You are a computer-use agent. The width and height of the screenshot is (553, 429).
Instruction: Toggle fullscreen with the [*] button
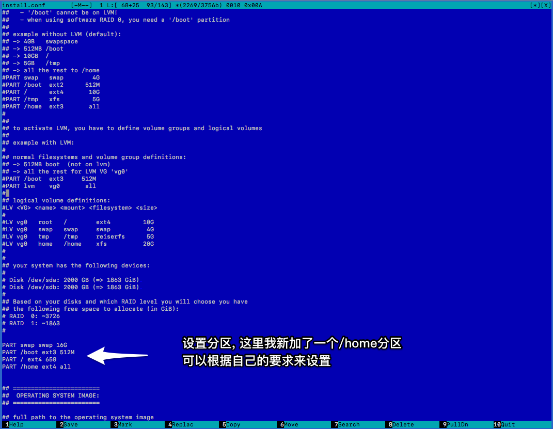tap(534, 5)
